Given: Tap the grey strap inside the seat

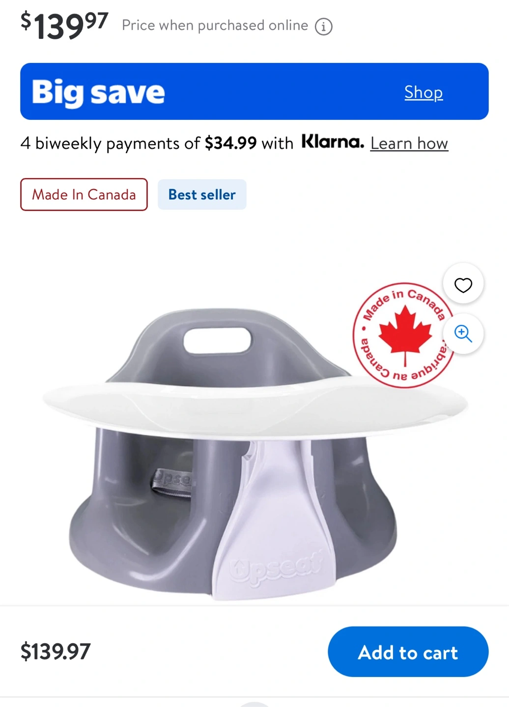Looking at the screenshot, I should [x=172, y=483].
